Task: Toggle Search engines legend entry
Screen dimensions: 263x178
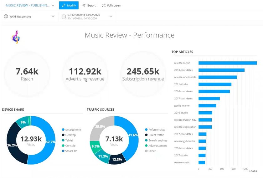Action: 156,140
